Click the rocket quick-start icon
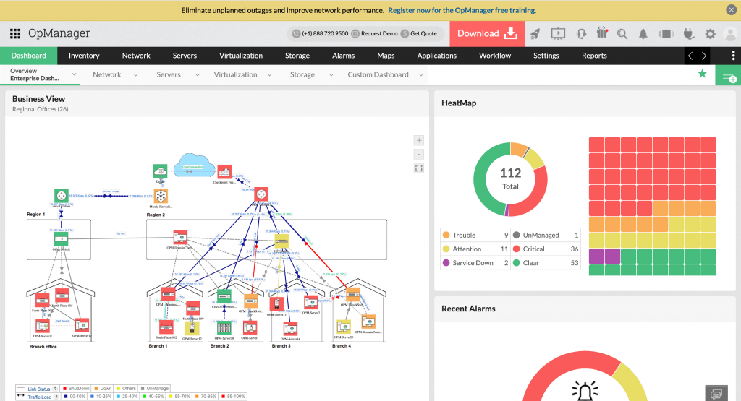 [x=535, y=34]
